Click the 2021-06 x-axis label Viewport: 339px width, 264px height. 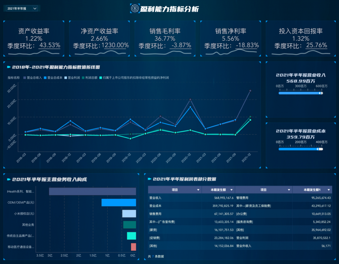[216, 158]
